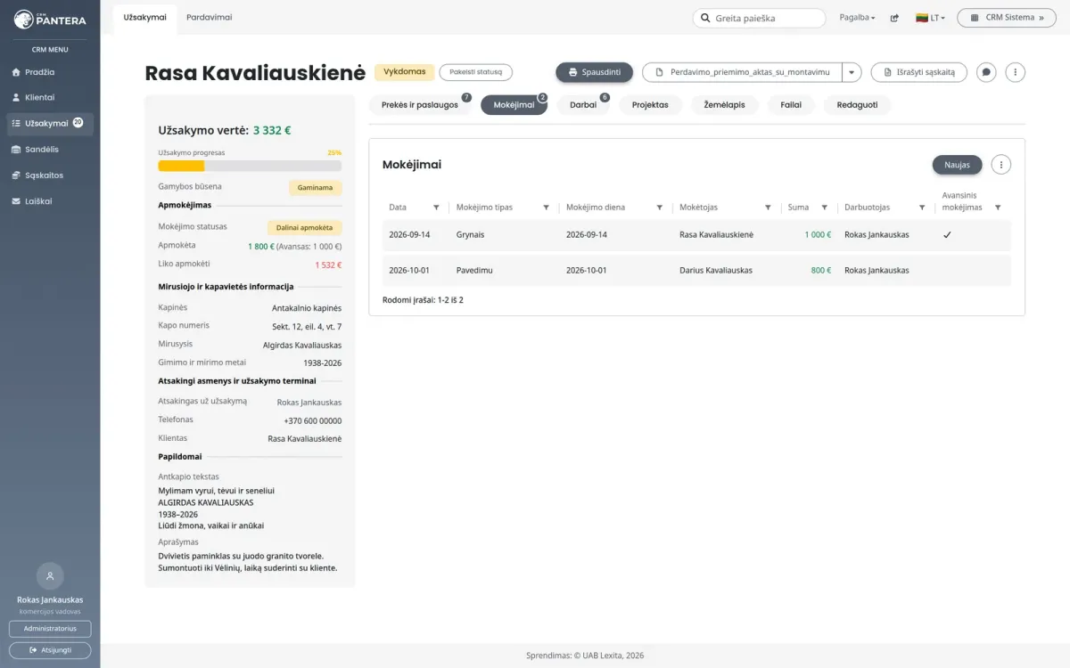Filter the Data column
1070x668 pixels.
tap(436, 208)
